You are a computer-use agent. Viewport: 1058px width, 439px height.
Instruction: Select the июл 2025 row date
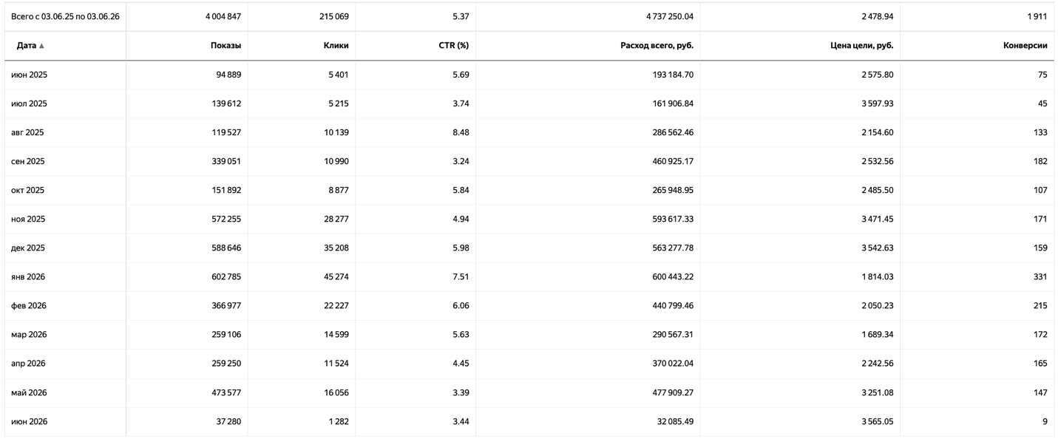pyautogui.click(x=29, y=103)
